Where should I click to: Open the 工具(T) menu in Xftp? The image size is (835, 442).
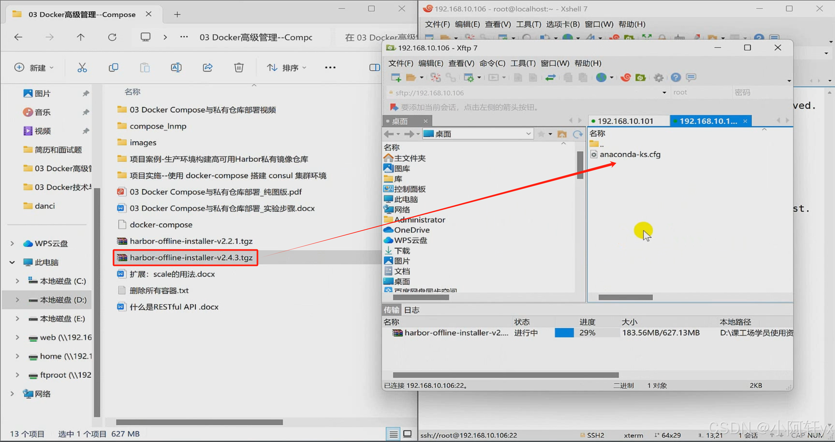(x=523, y=63)
